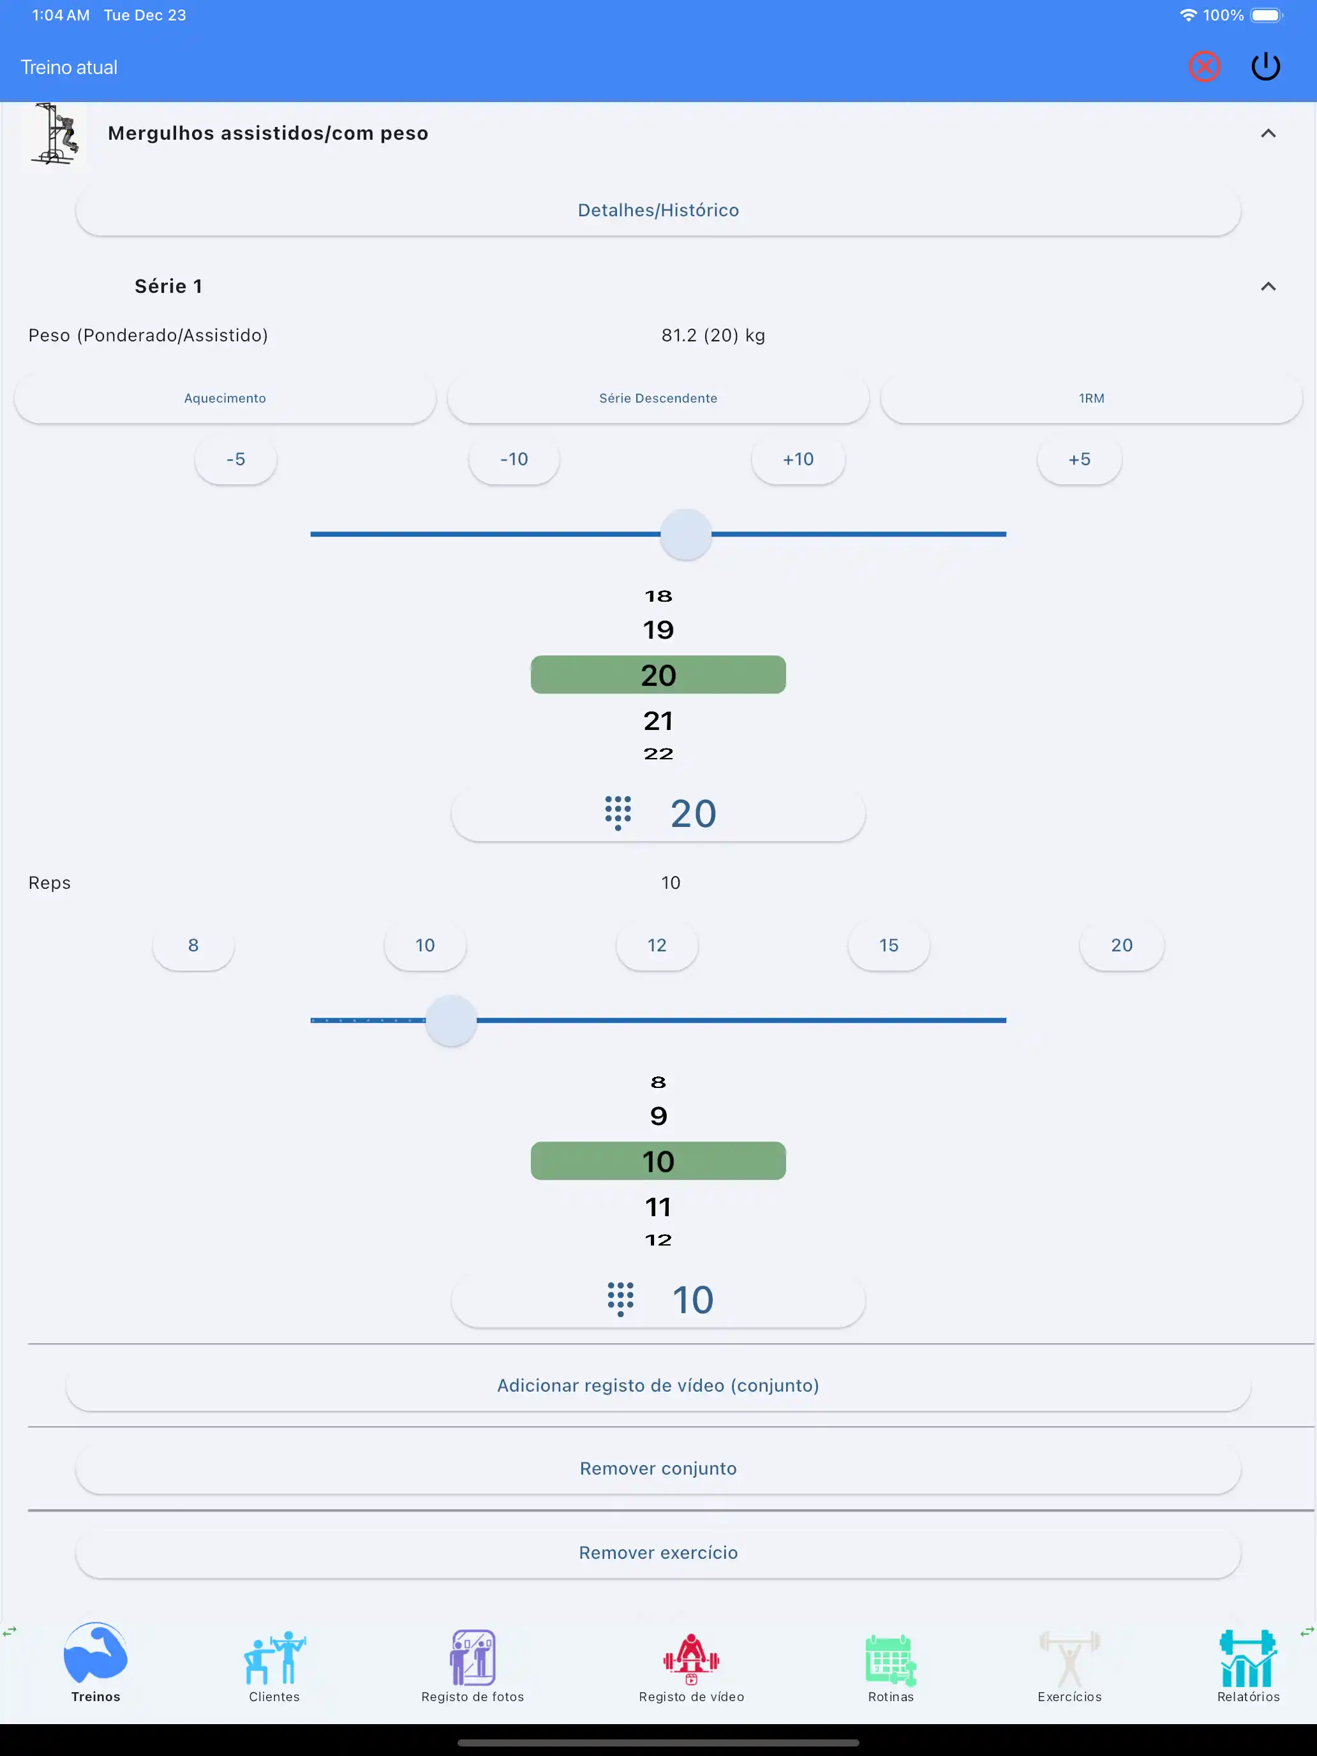1317x1756 pixels.
Task: Open Rotinas calendar section
Action: [890, 1667]
